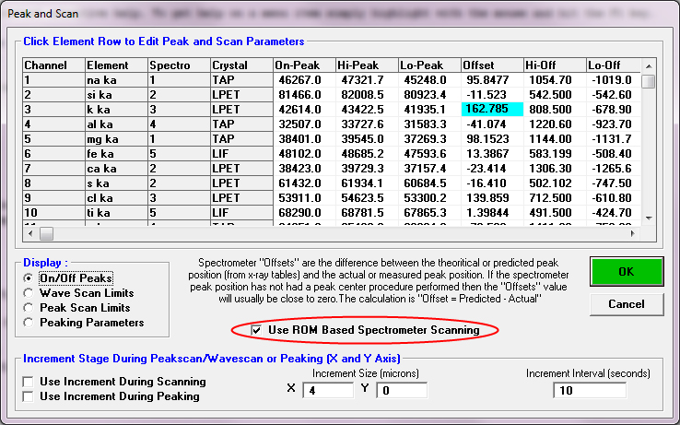This screenshot has height=425, width=680.
Task: Select On/Off Peaks display option
Action: click(30, 277)
